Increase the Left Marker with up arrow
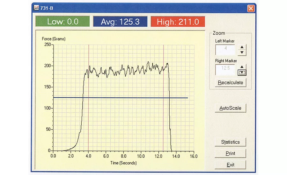 point(242,47)
